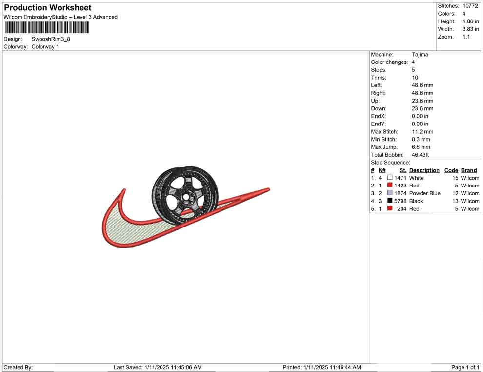Click the Trims value '10'
This screenshot has height=372, width=483.
[415, 78]
